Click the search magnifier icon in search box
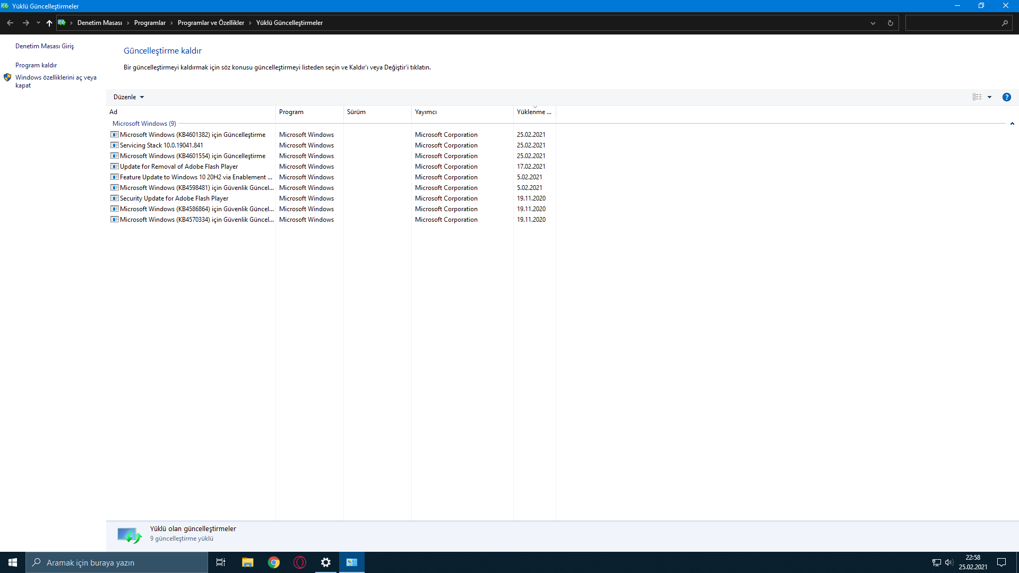Viewport: 1019px width, 573px height. pos(1004,23)
